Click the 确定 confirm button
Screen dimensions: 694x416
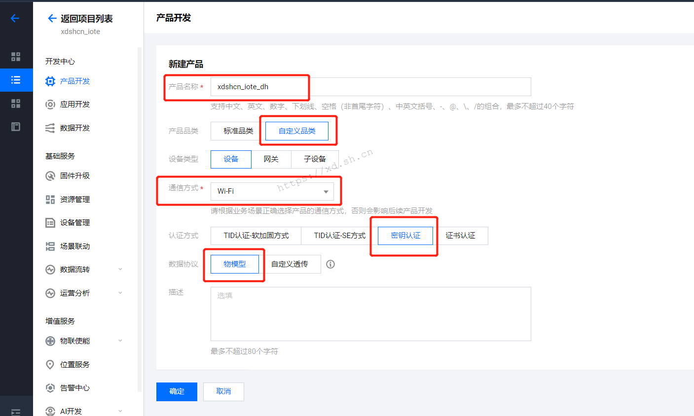pyautogui.click(x=177, y=391)
